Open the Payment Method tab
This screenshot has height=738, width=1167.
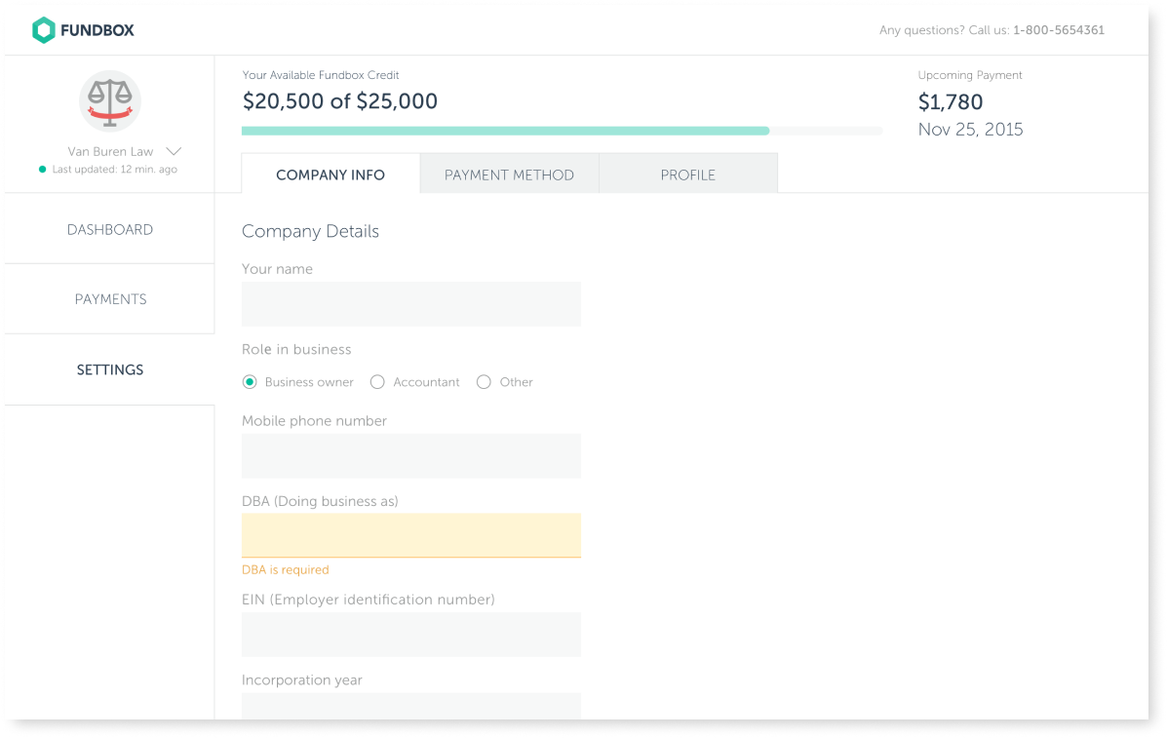pos(509,175)
